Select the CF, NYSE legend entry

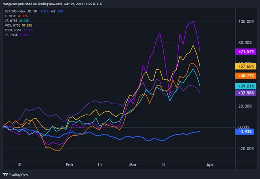pyautogui.click(x=17, y=21)
